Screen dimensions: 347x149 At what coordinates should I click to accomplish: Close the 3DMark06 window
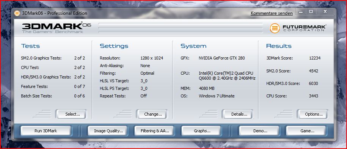[x=325, y=12]
